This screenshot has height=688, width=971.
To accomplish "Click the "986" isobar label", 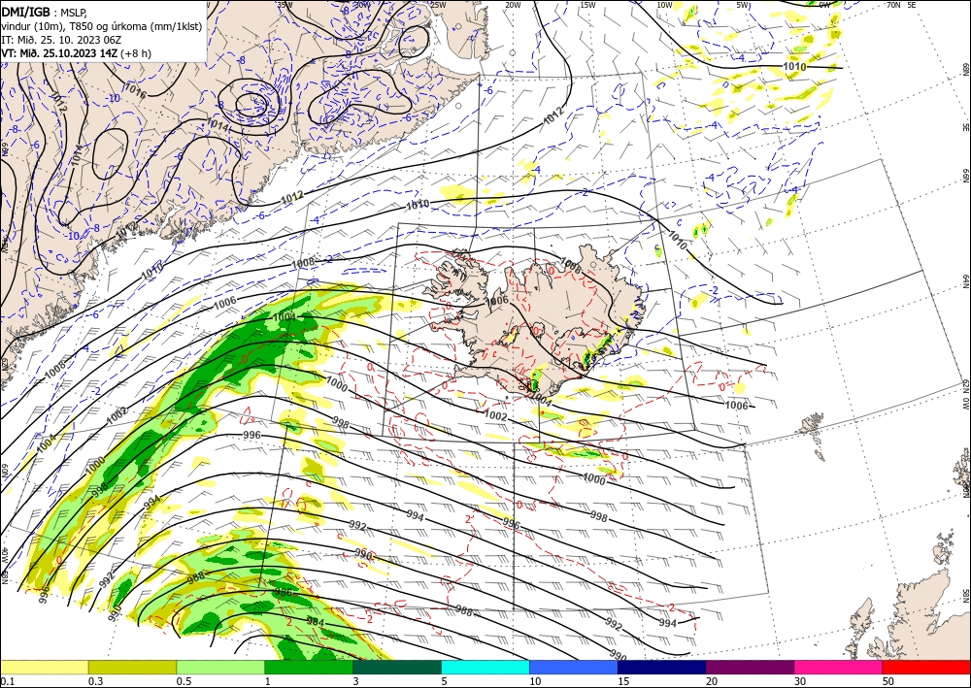I will 283,592.
